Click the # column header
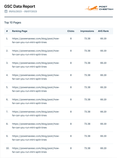Image resolution: width=117 pixels, height=158 pixels. click(x=7, y=31)
